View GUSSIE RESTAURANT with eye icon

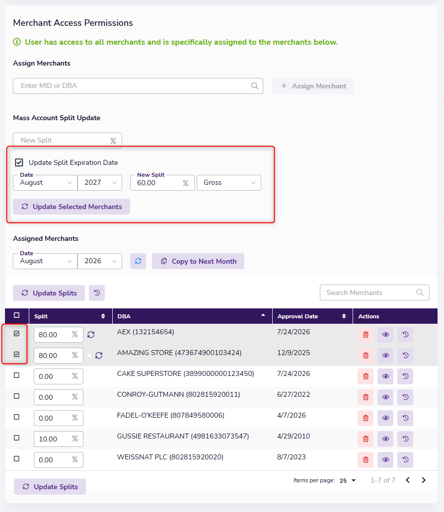(x=385, y=439)
